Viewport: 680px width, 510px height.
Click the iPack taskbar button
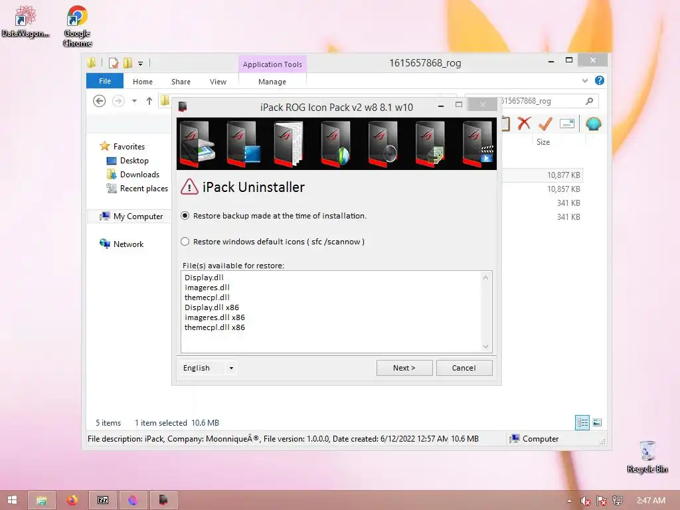click(163, 500)
